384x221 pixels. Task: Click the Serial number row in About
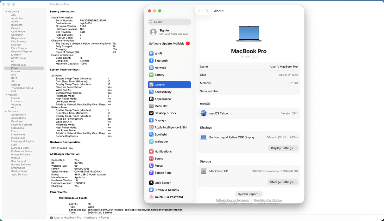[x=249, y=91]
